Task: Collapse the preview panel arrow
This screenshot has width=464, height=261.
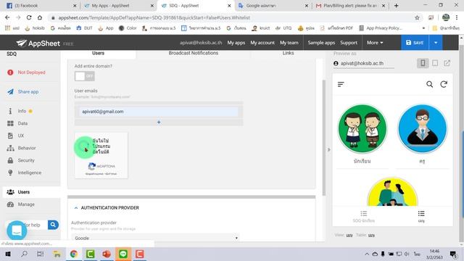Action: (328, 150)
